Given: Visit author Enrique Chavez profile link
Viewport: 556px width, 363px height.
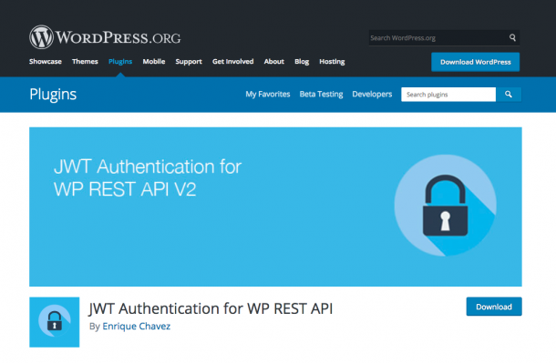Looking at the screenshot, I should click(x=136, y=327).
